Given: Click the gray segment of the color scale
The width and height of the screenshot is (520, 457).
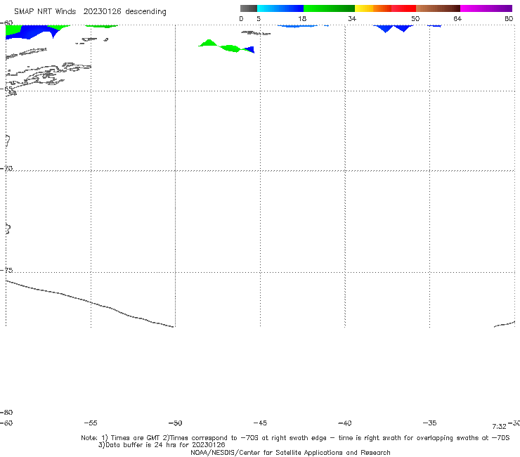Looking at the screenshot, I should (x=248, y=8).
